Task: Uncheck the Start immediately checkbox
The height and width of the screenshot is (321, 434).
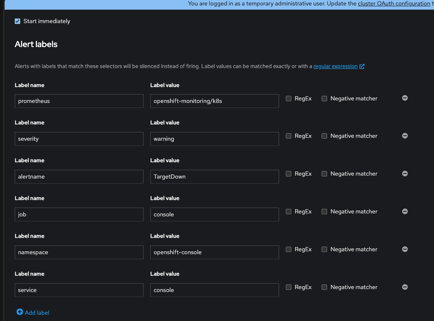Action: click(18, 21)
